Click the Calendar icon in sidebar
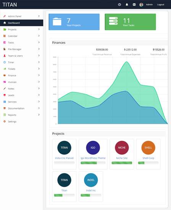This screenshot has height=210, width=171. click(5, 36)
